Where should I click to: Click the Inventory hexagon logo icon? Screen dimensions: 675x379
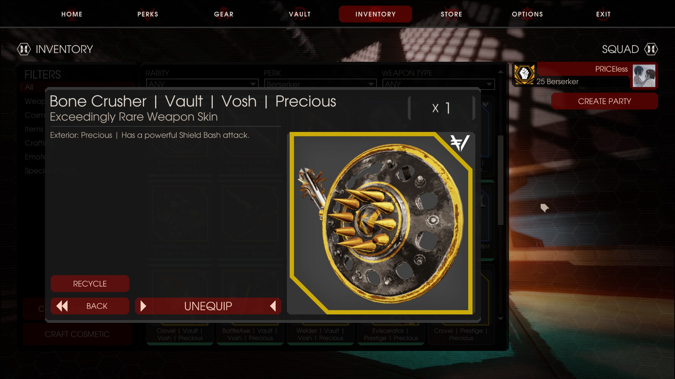[x=24, y=49]
